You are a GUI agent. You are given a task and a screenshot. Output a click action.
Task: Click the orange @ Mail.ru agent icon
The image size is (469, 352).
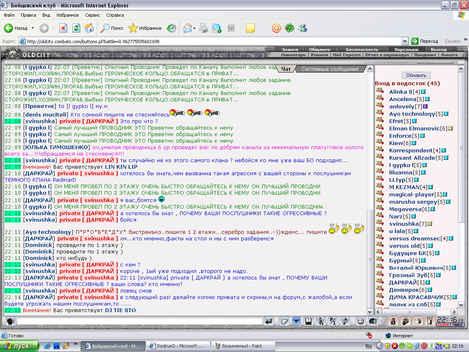pos(276,28)
